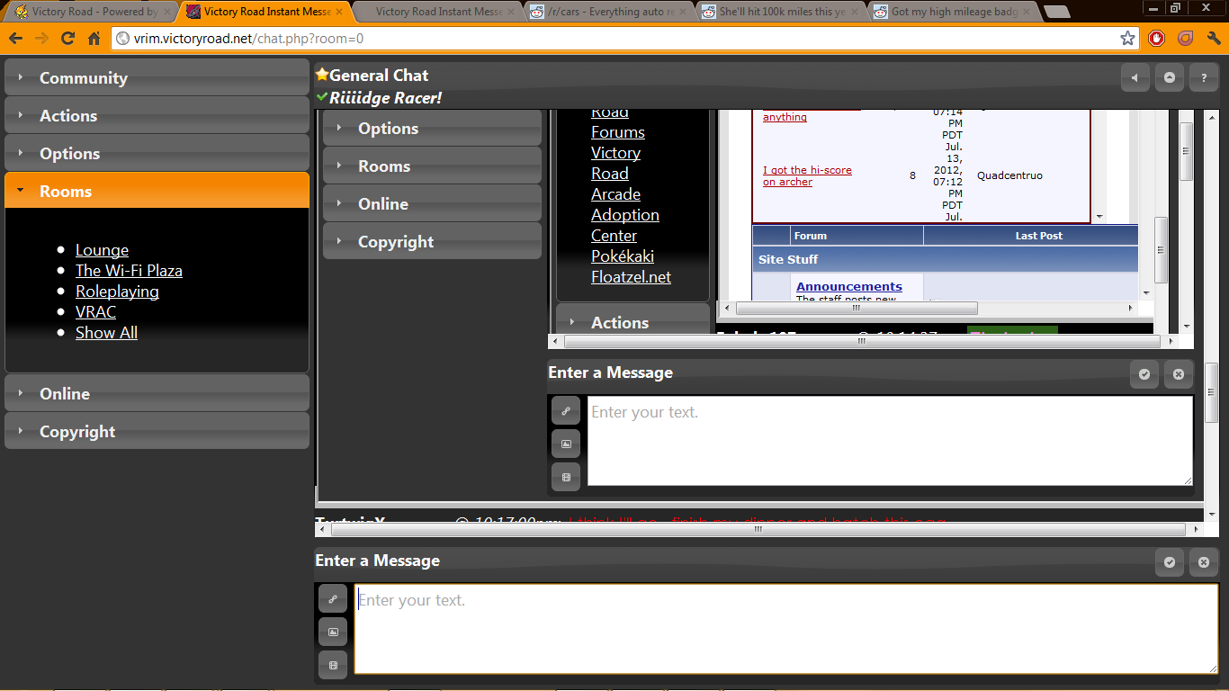Switch to the Victory Road - Powered by tab

tap(90, 12)
